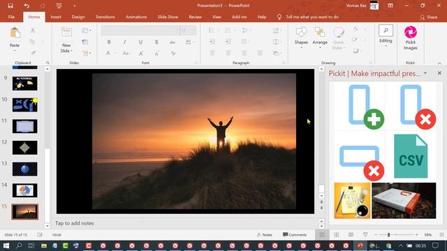Switch to the Animations tab
Viewport: 447px width, 251px height.
[136, 17]
